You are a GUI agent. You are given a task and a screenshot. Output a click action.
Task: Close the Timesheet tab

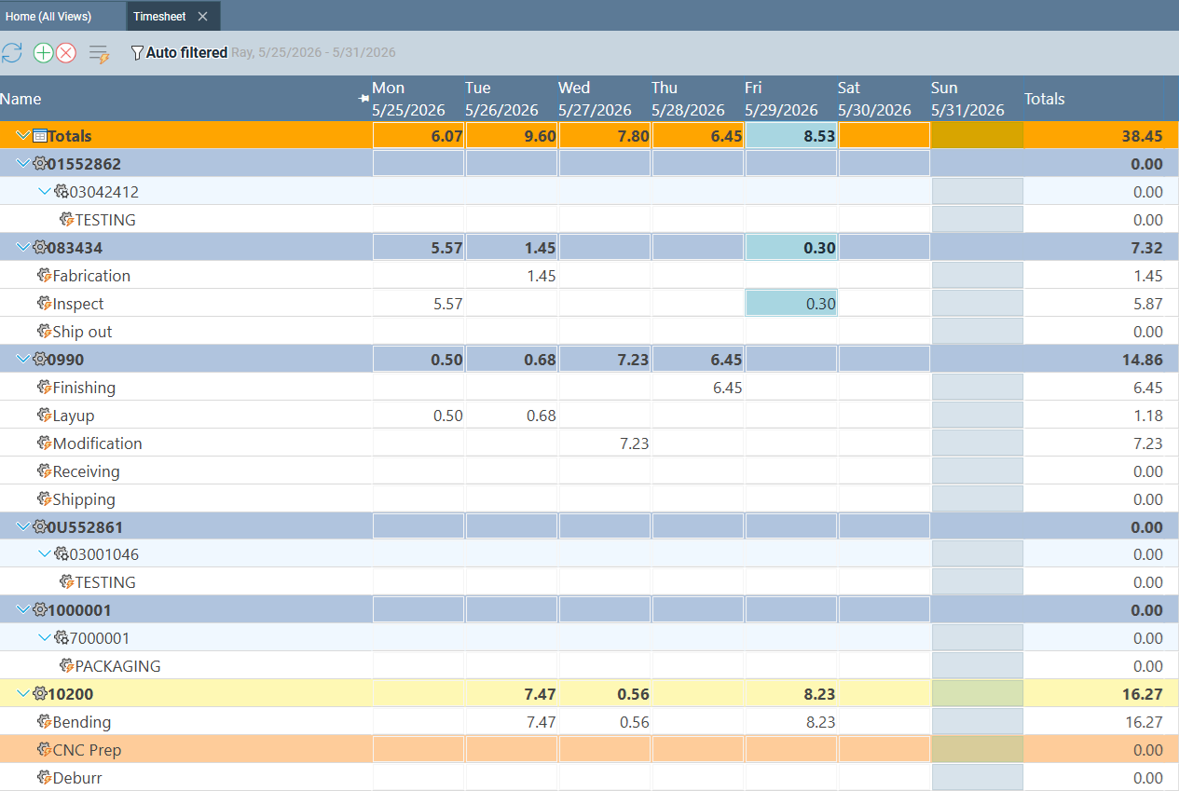pyautogui.click(x=202, y=16)
